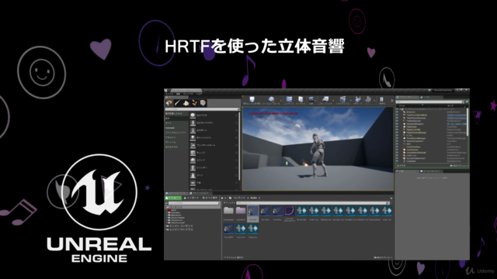Click コンテンツ in the breadcrumb path

[x=239, y=198]
